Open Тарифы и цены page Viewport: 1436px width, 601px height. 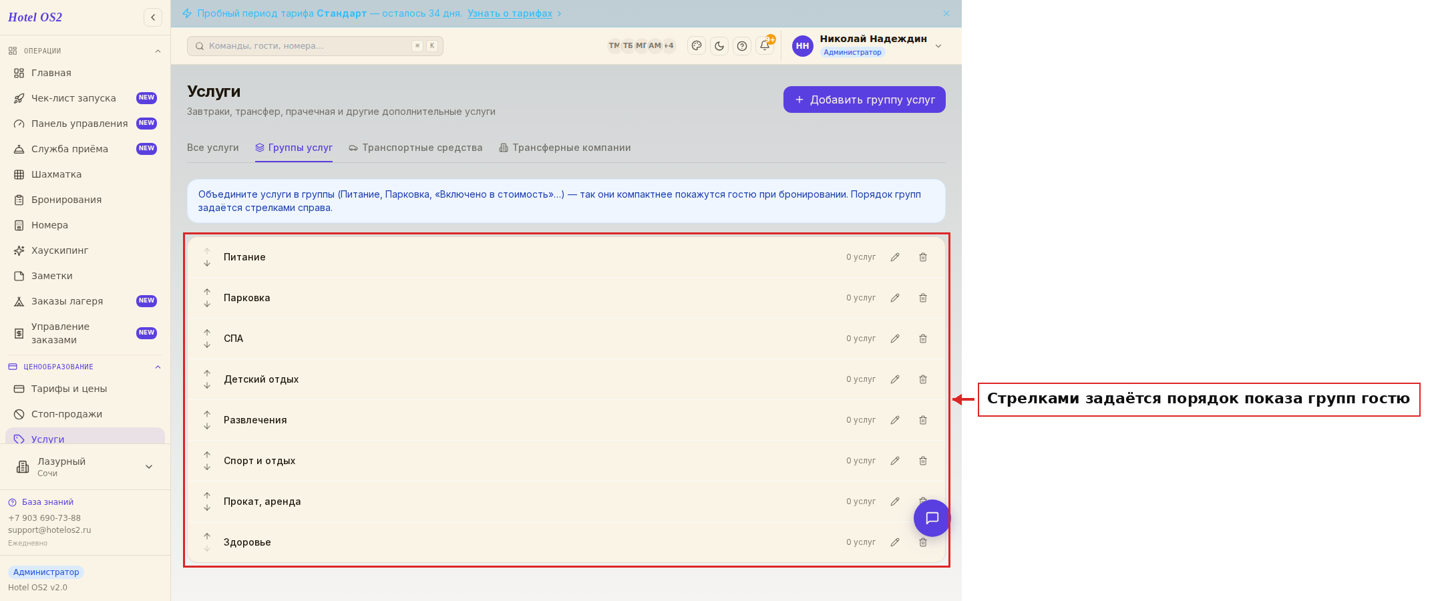pos(85,389)
